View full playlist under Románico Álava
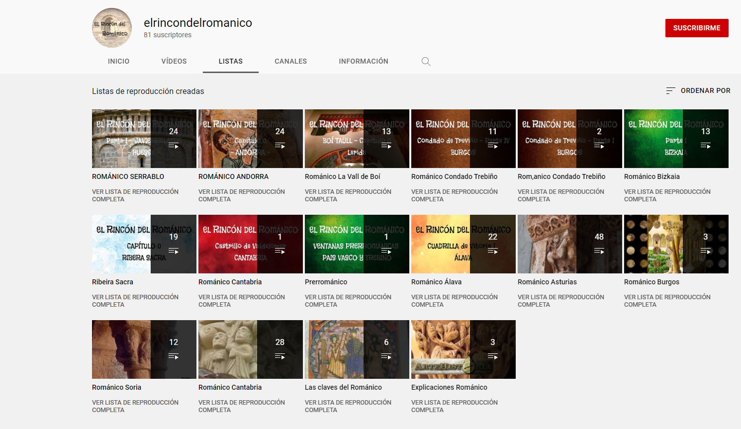This screenshot has height=429, width=741. pos(455,301)
